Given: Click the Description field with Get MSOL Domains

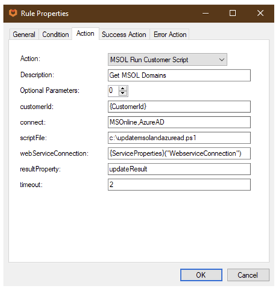Looking at the screenshot, I should [x=179, y=75].
